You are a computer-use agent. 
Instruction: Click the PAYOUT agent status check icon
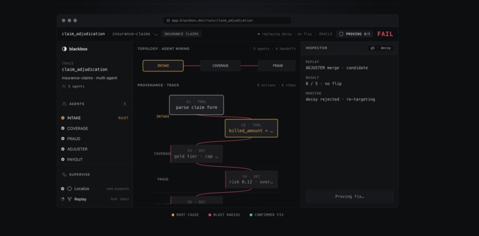click(62, 159)
